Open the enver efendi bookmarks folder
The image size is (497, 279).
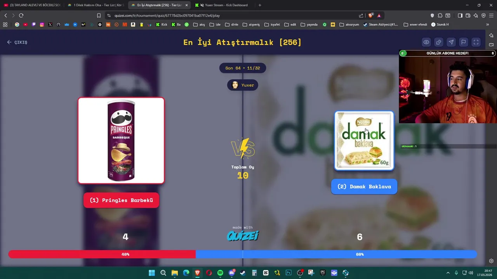415,24
